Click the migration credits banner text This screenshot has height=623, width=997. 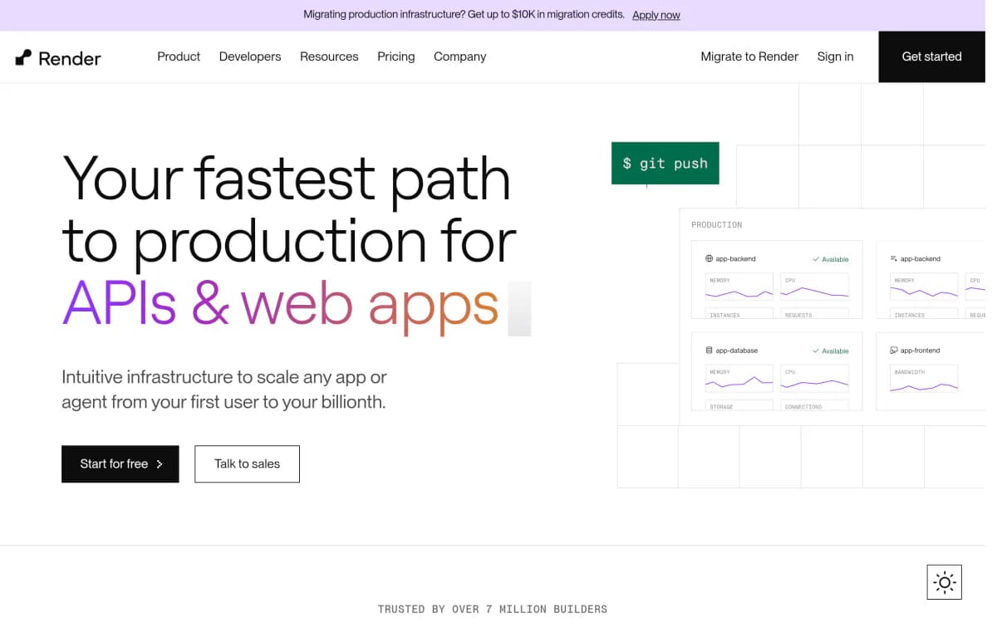464,15
